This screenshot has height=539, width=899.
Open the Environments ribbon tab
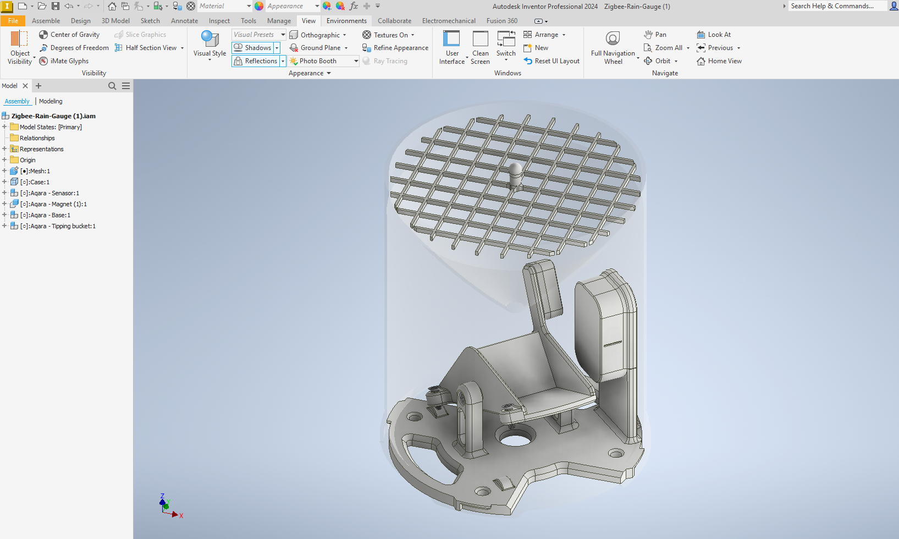(346, 21)
